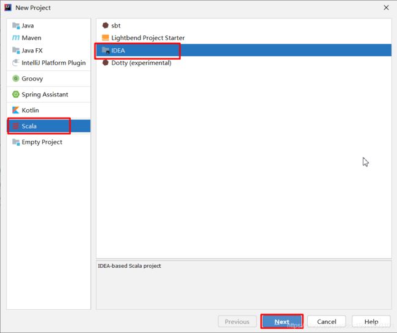Click the orange Lightbend Project Starter icon
397x333 pixels.
coord(105,38)
